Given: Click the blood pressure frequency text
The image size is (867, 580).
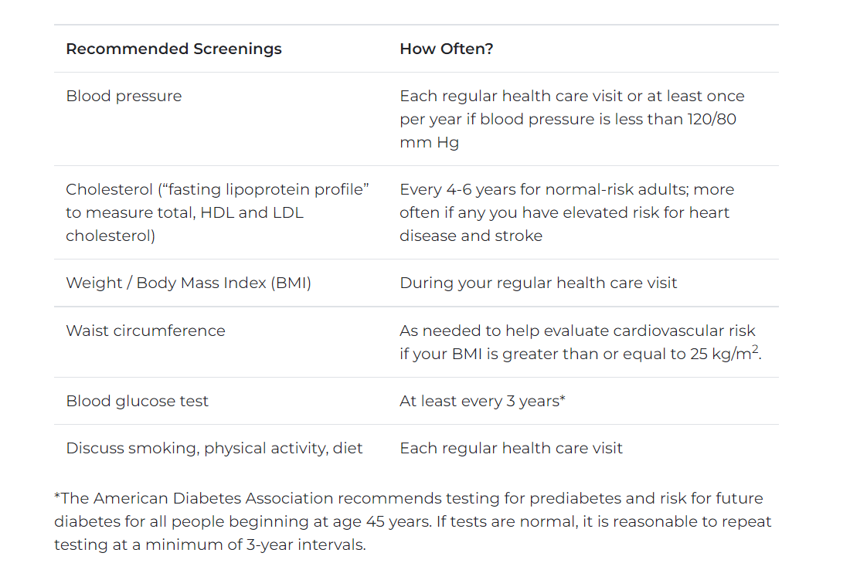Looking at the screenshot, I should [572, 119].
